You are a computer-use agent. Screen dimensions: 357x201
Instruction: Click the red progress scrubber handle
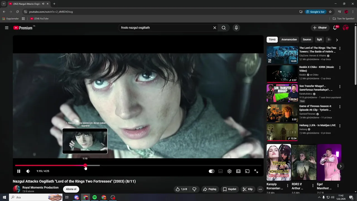(x=85, y=166)
